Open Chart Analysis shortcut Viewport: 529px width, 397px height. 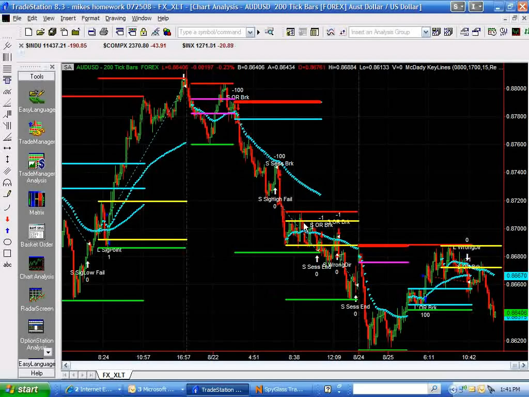coord(37,267)
